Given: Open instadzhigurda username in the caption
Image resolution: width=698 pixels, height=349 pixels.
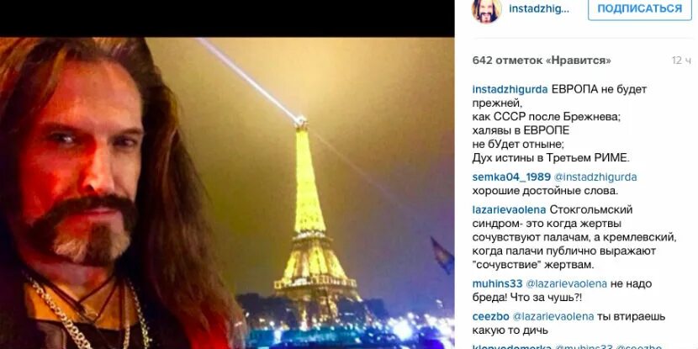Looking at the screenshot, I should [510, 89].
